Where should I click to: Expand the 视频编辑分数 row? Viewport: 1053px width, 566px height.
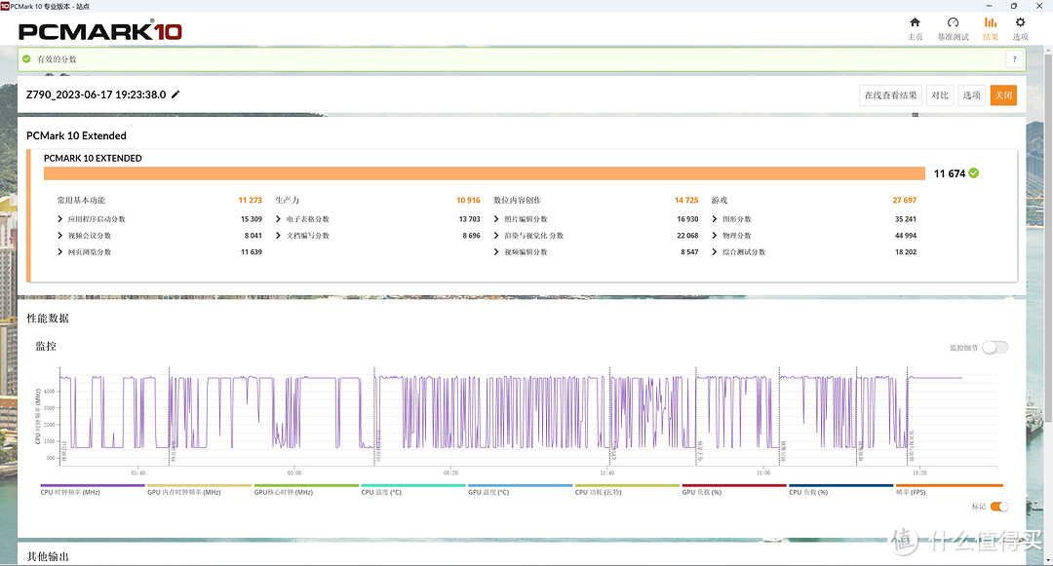point(496,252)
